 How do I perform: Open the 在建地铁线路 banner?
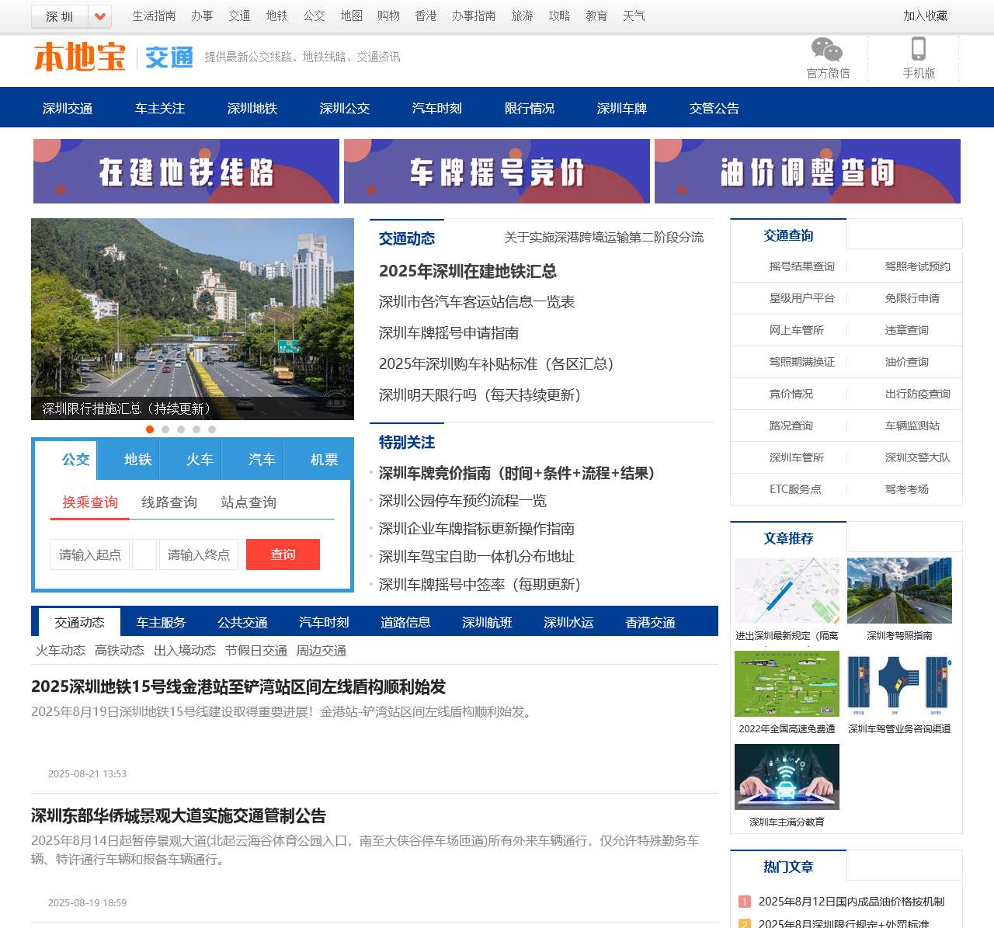(x=186, y=172)
